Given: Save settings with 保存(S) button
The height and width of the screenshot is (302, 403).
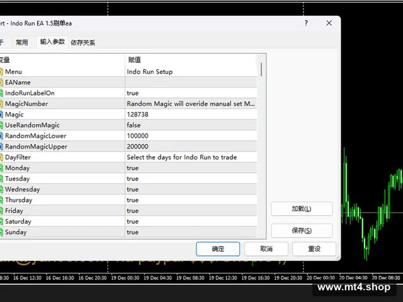Looking at the screenshot, I should point(302,231).
